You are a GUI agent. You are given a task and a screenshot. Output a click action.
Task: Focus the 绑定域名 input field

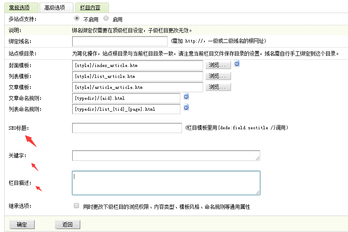(120, 41)
